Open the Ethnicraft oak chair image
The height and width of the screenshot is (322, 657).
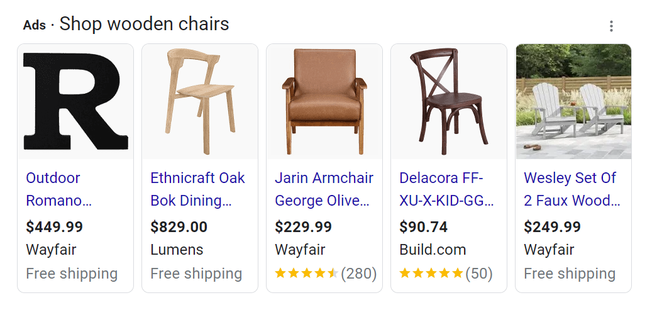coord(200,101)
